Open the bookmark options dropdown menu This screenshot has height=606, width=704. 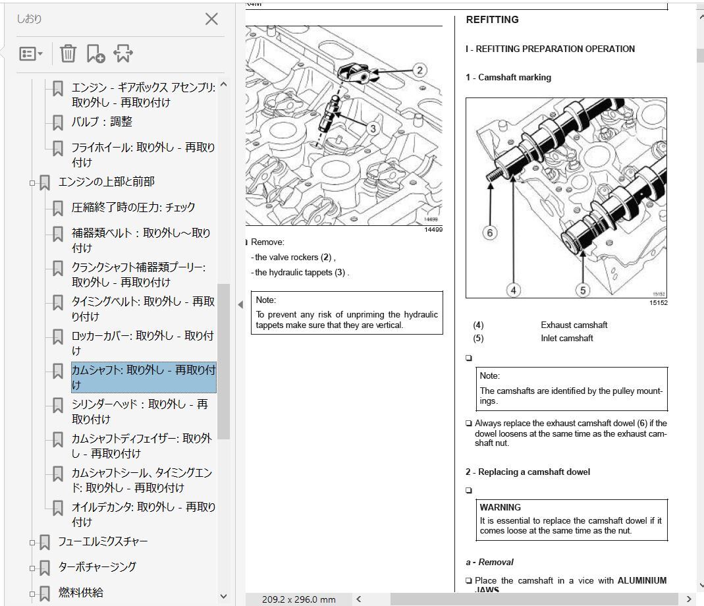point(31,54)
